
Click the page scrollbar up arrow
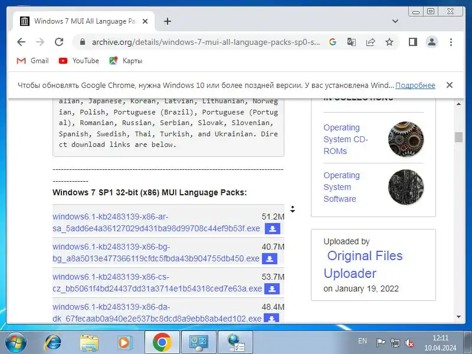(458, 104)
